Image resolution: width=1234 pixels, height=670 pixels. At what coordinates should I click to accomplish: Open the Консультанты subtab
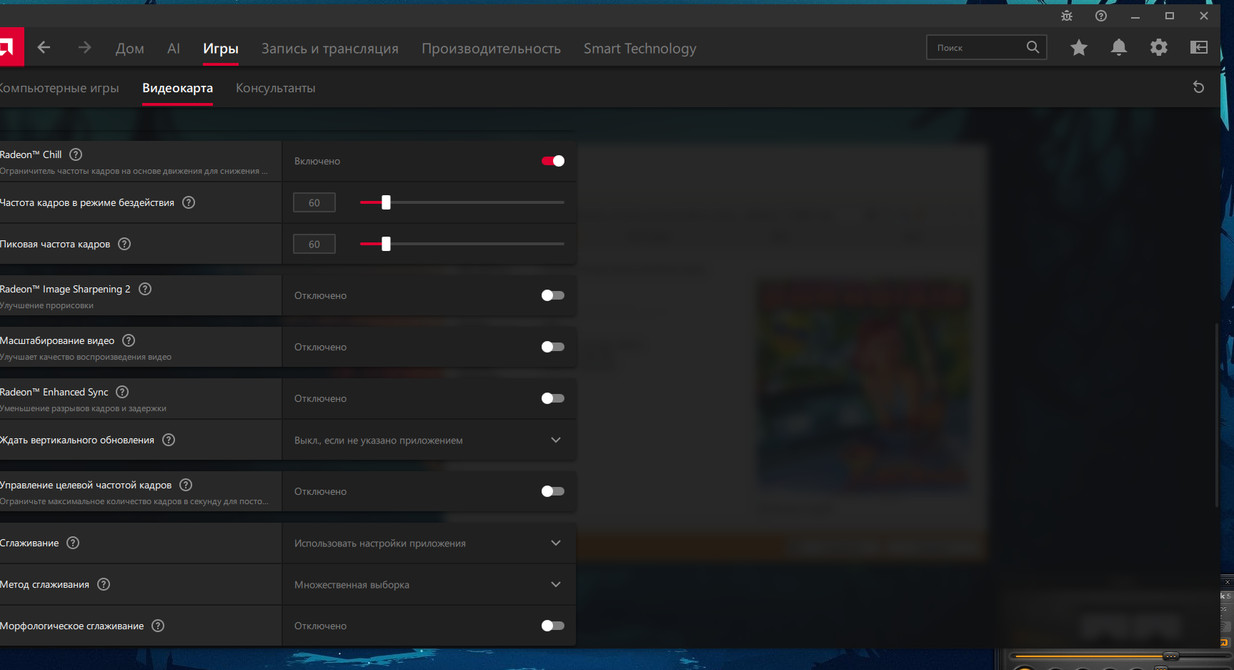pyautogui.click(x=276, y=88)
